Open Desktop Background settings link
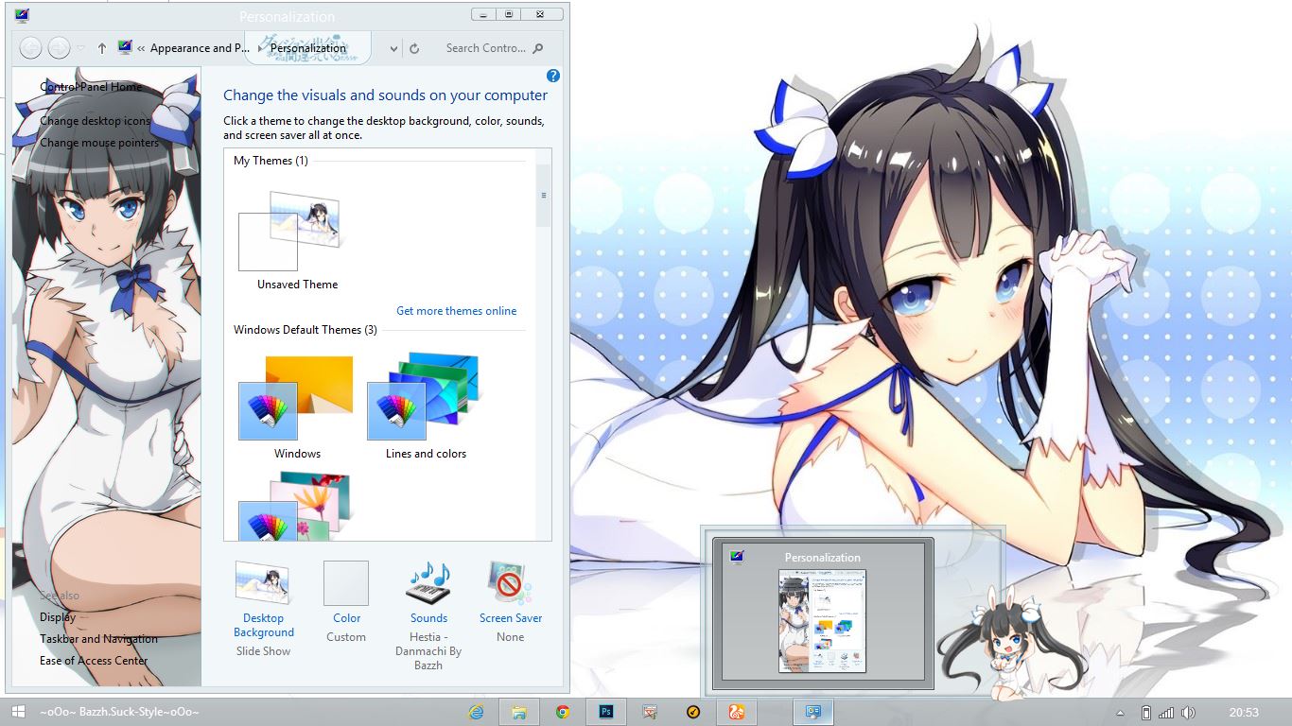 [x=264, y=625]
